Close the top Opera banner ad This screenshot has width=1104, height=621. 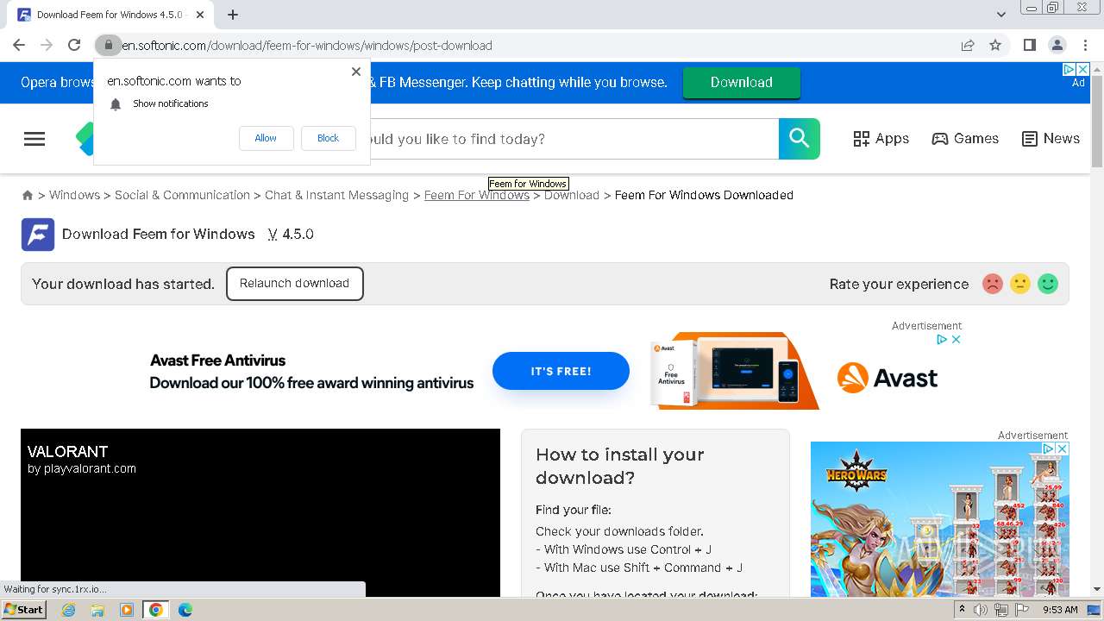pyautogui.click(x=1083, y=69)
